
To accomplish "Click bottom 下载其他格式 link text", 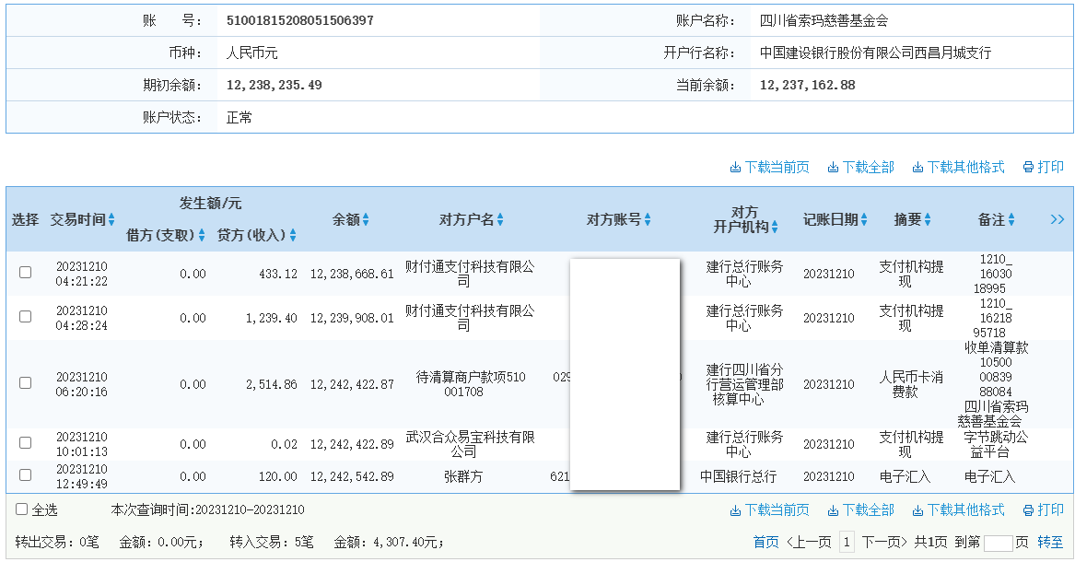I will point(966,509).
